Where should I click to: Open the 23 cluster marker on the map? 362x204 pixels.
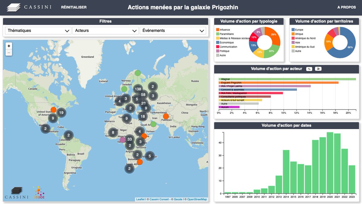(143, 103)
